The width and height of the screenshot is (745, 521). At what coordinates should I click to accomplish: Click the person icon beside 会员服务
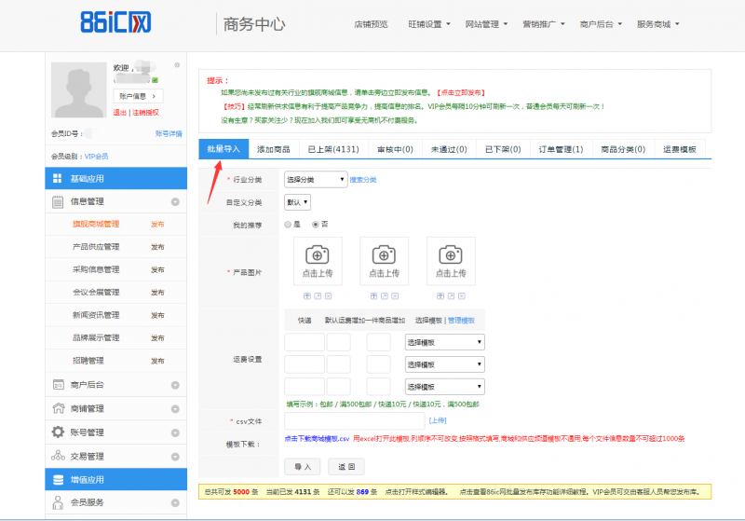58,502
